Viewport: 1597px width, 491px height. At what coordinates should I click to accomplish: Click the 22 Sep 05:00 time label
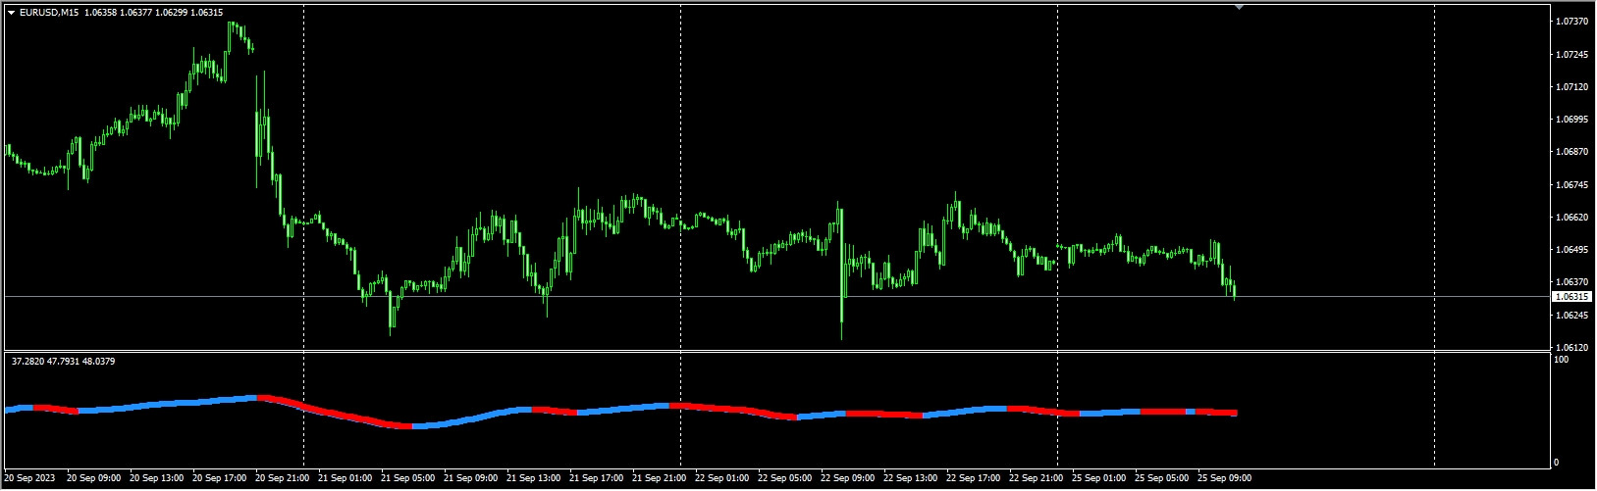pyautogui.click(x=785, y=478)
